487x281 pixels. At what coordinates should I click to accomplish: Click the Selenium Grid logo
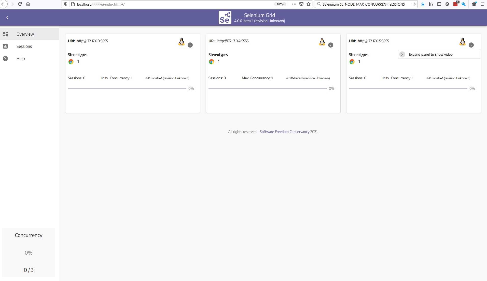(225, 17)
